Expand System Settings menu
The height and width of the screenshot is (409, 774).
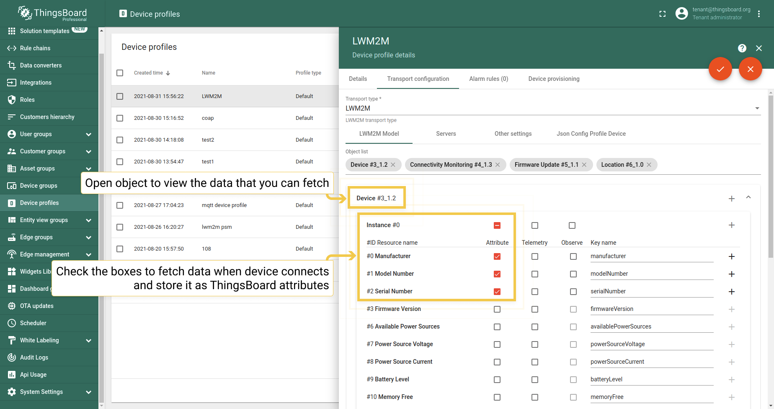(x=88, y=392)
